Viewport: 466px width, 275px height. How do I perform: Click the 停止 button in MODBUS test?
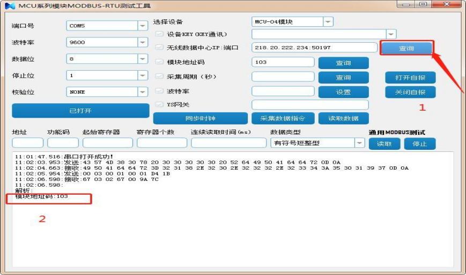point(419,144)
